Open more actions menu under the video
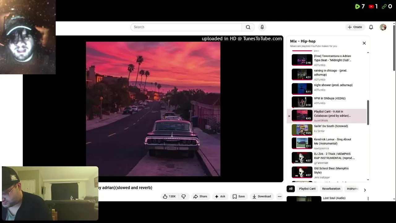The width and height of the screenshot is (396, 223). [x=279, y=196]
